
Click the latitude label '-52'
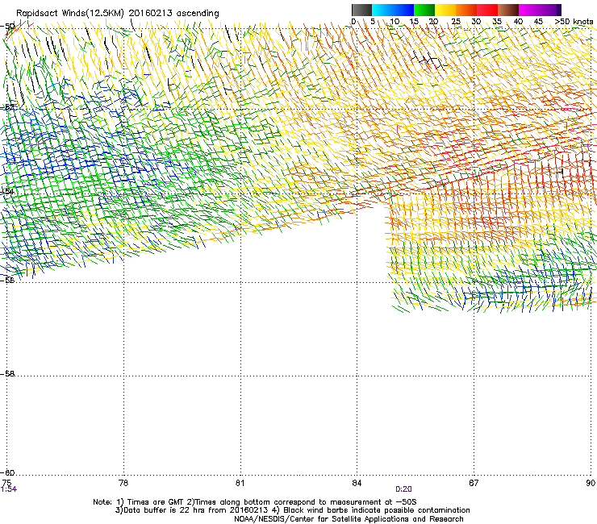[7, 107]
